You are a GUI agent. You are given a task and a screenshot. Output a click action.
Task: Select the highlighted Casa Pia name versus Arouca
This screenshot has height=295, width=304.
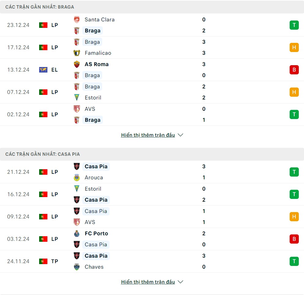click(96, 166)
